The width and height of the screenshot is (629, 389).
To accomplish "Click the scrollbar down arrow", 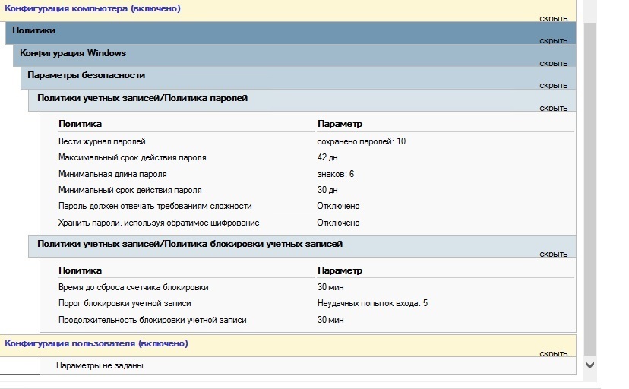I will (589, 365).
